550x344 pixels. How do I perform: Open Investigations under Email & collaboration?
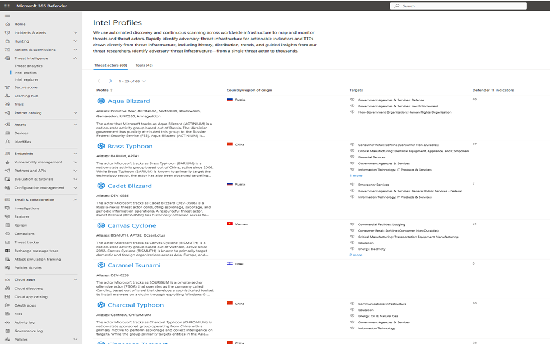click(27, 208)
